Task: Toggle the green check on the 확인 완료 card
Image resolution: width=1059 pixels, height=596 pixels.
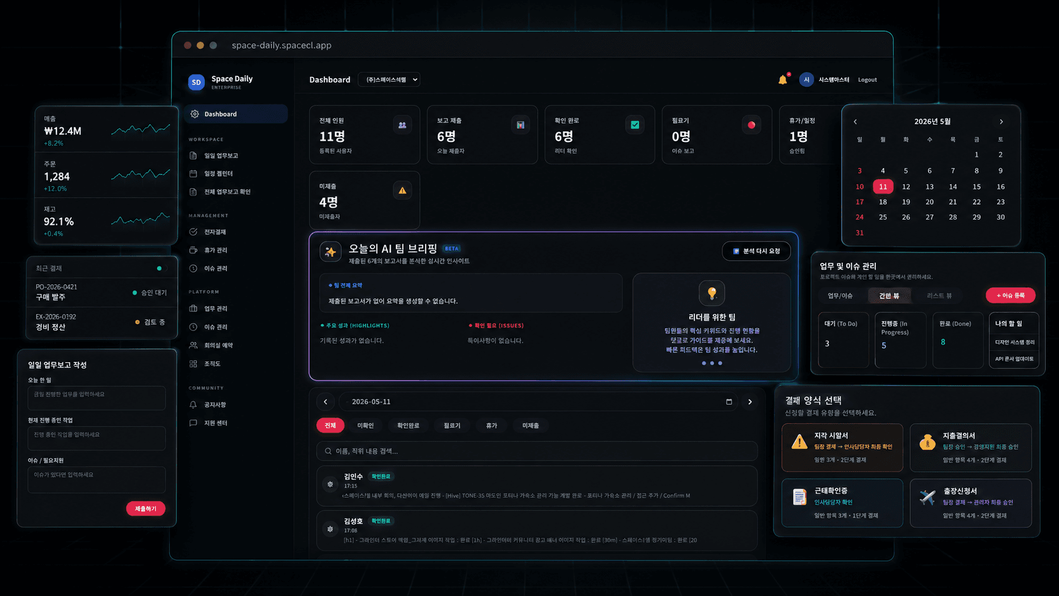Action: click(x=635, y=125)
